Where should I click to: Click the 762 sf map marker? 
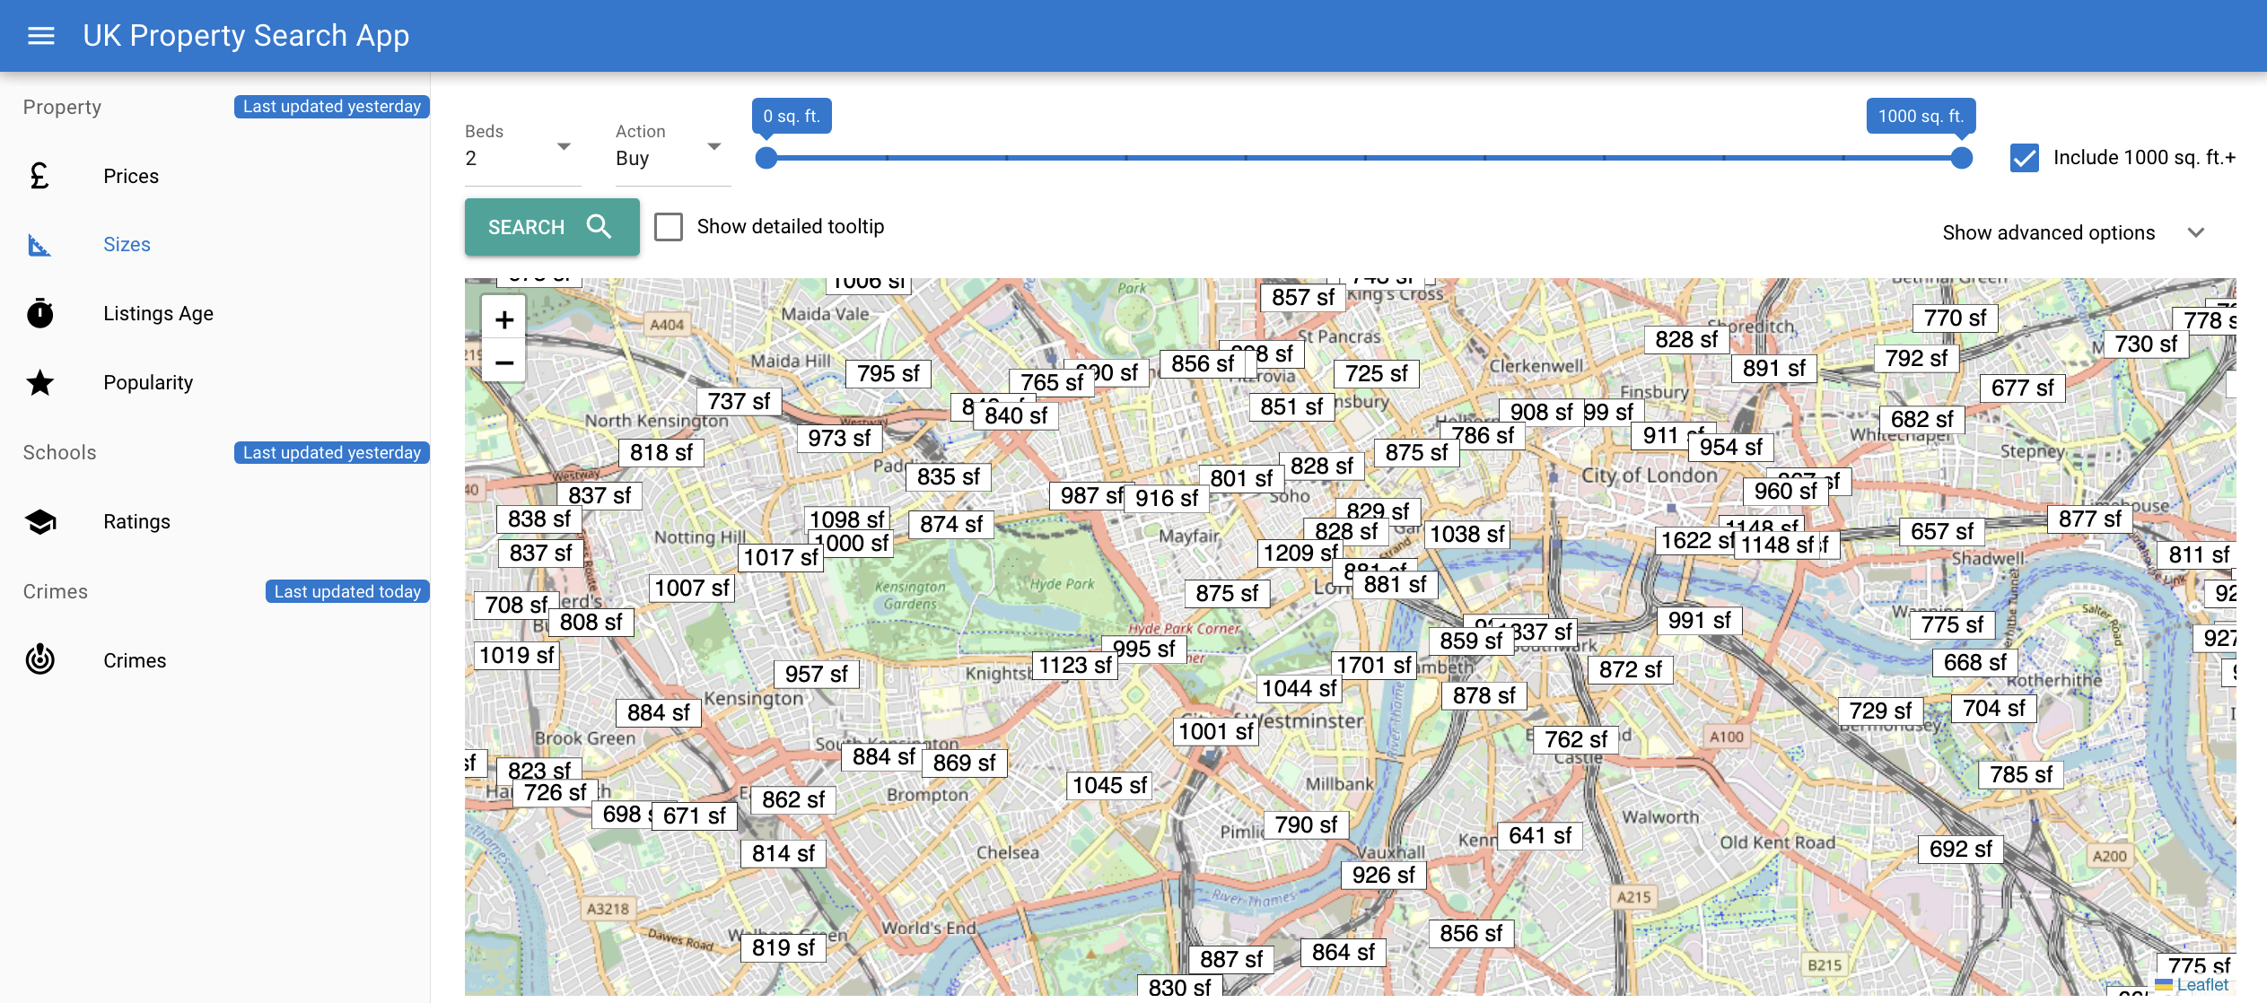click(x=1576, y=740)
